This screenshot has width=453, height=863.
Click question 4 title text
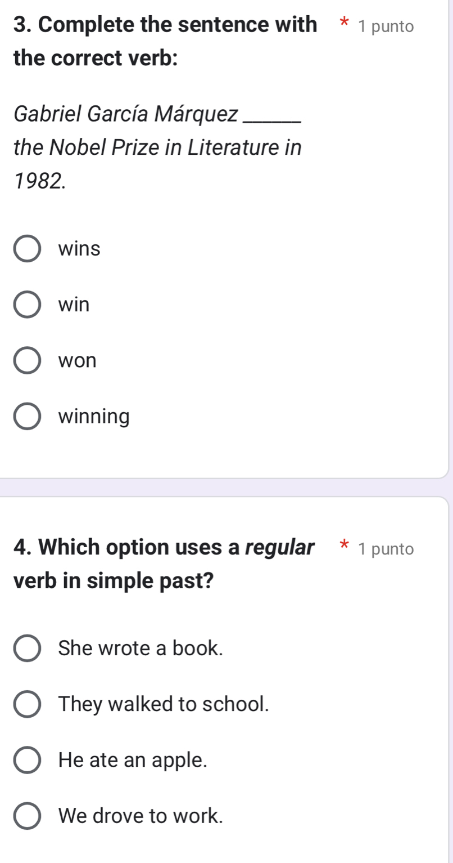(x=163, y=564)
